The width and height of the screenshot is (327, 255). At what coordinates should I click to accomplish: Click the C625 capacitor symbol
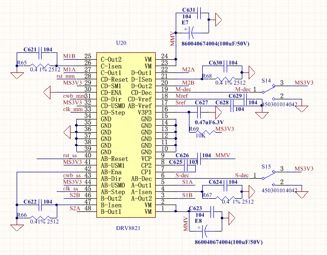(x=186, y=165)
